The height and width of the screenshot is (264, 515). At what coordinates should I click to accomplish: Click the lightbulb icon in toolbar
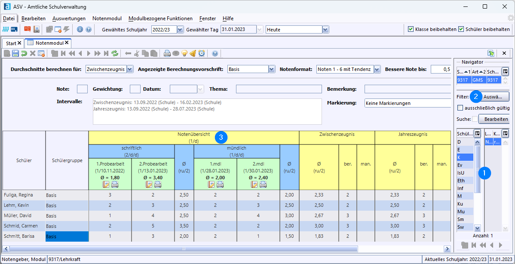pos(184,53)
